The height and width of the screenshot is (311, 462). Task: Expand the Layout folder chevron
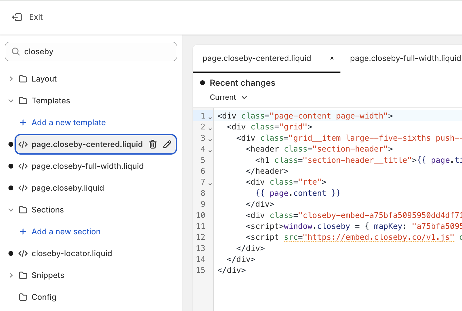tap(11, 79)
